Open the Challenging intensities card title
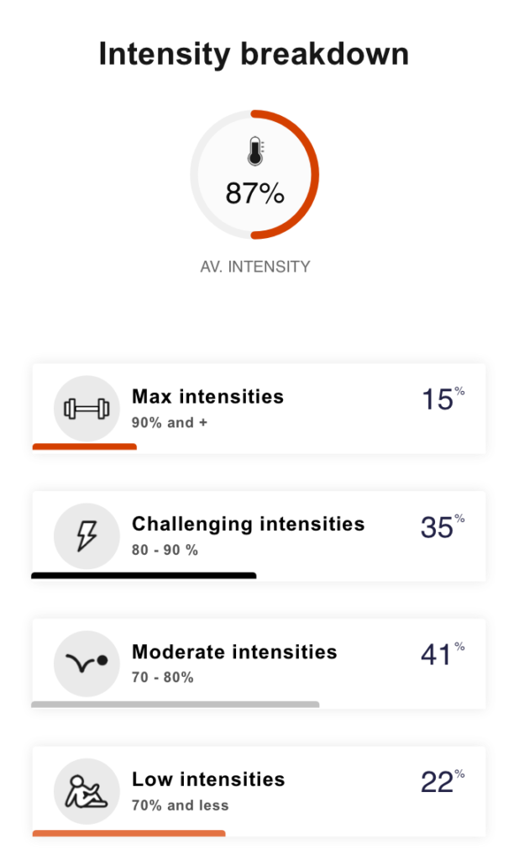 coord(248,525)
